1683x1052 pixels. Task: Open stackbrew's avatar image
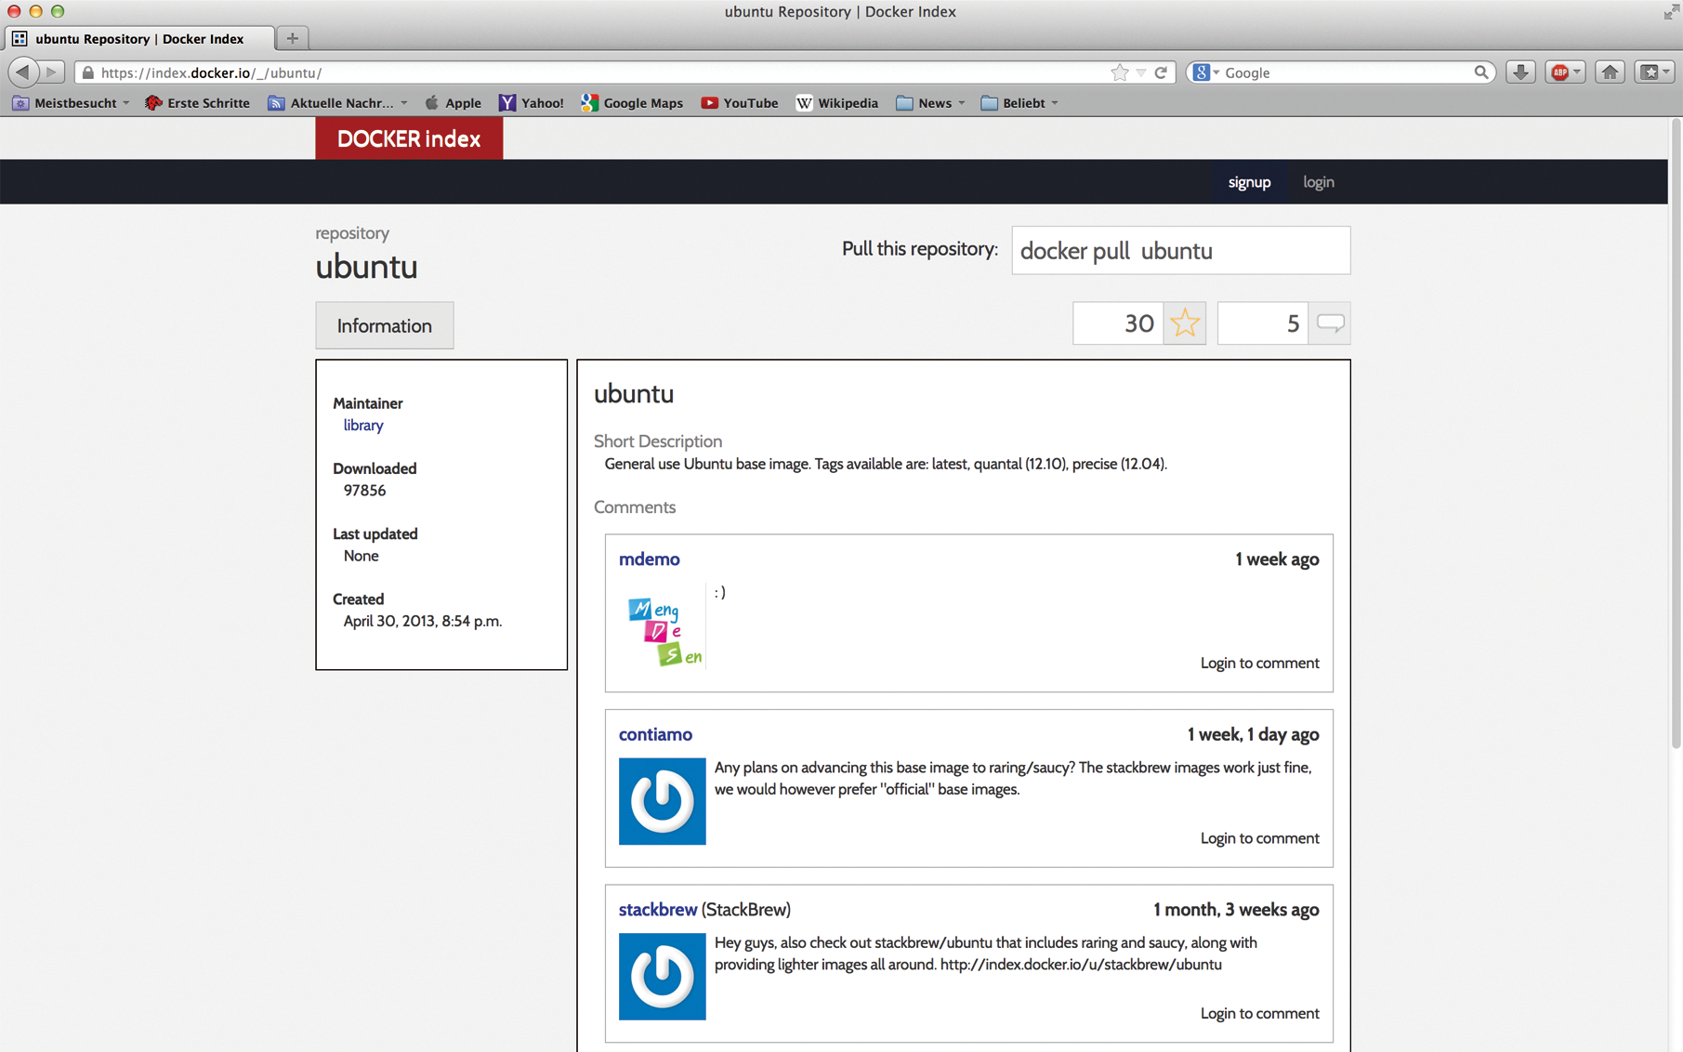(x=663, y=977)
